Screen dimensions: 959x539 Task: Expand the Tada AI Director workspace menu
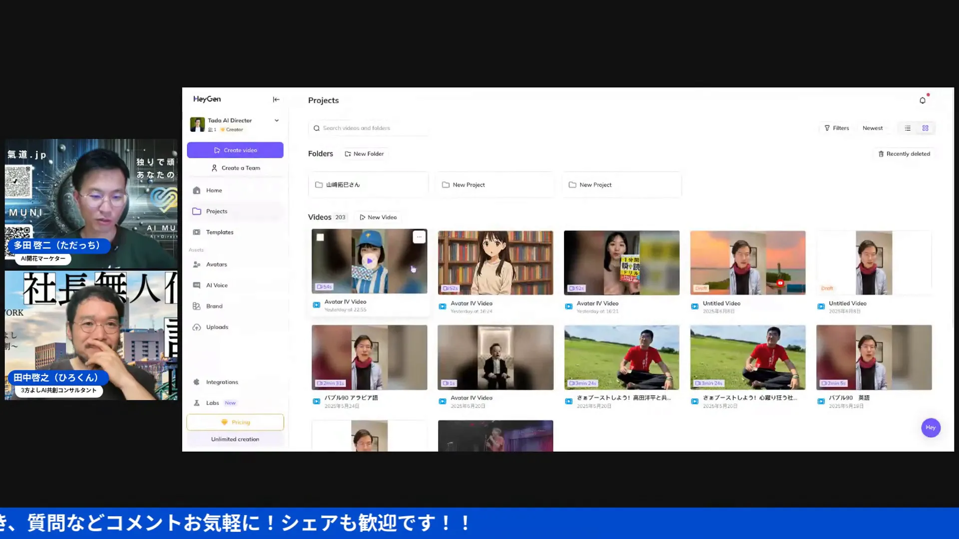point(277,120)
